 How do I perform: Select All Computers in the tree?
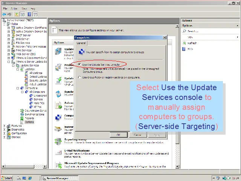click(x=37, y=92)
